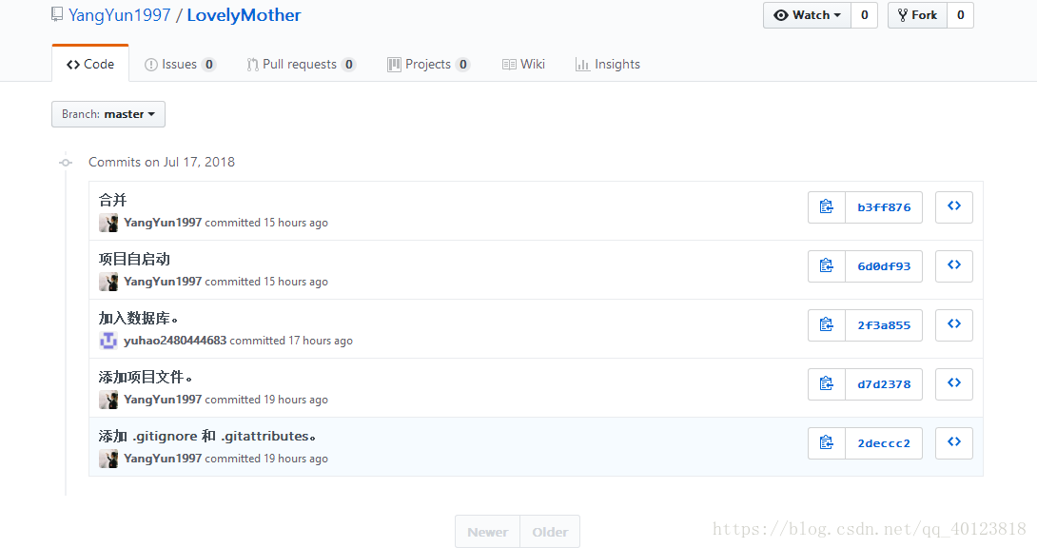The image size is (1037, 548).
Task: Open the commit titled 加入数据库。
Action: coord(139,318)
